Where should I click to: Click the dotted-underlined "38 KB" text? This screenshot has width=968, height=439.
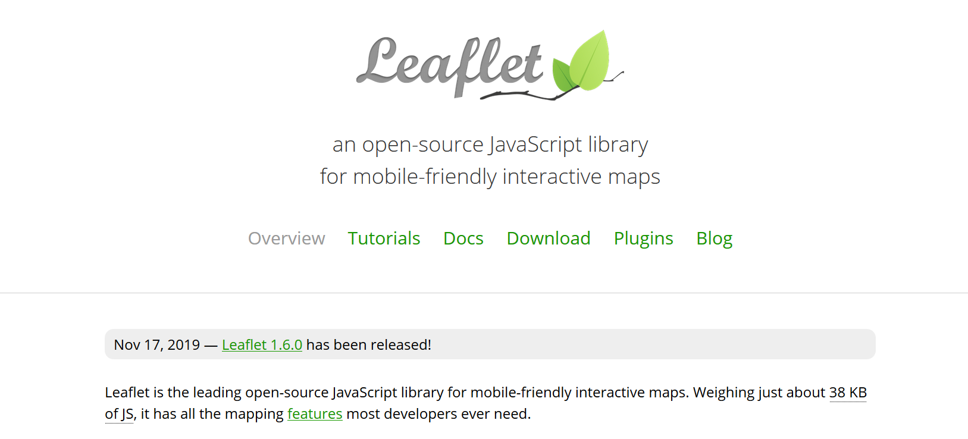point(848,393)
